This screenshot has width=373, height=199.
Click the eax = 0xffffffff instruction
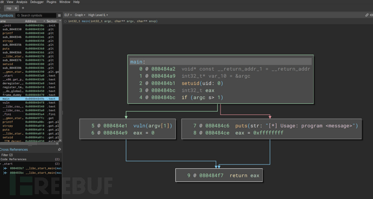[x=259, y=133]
